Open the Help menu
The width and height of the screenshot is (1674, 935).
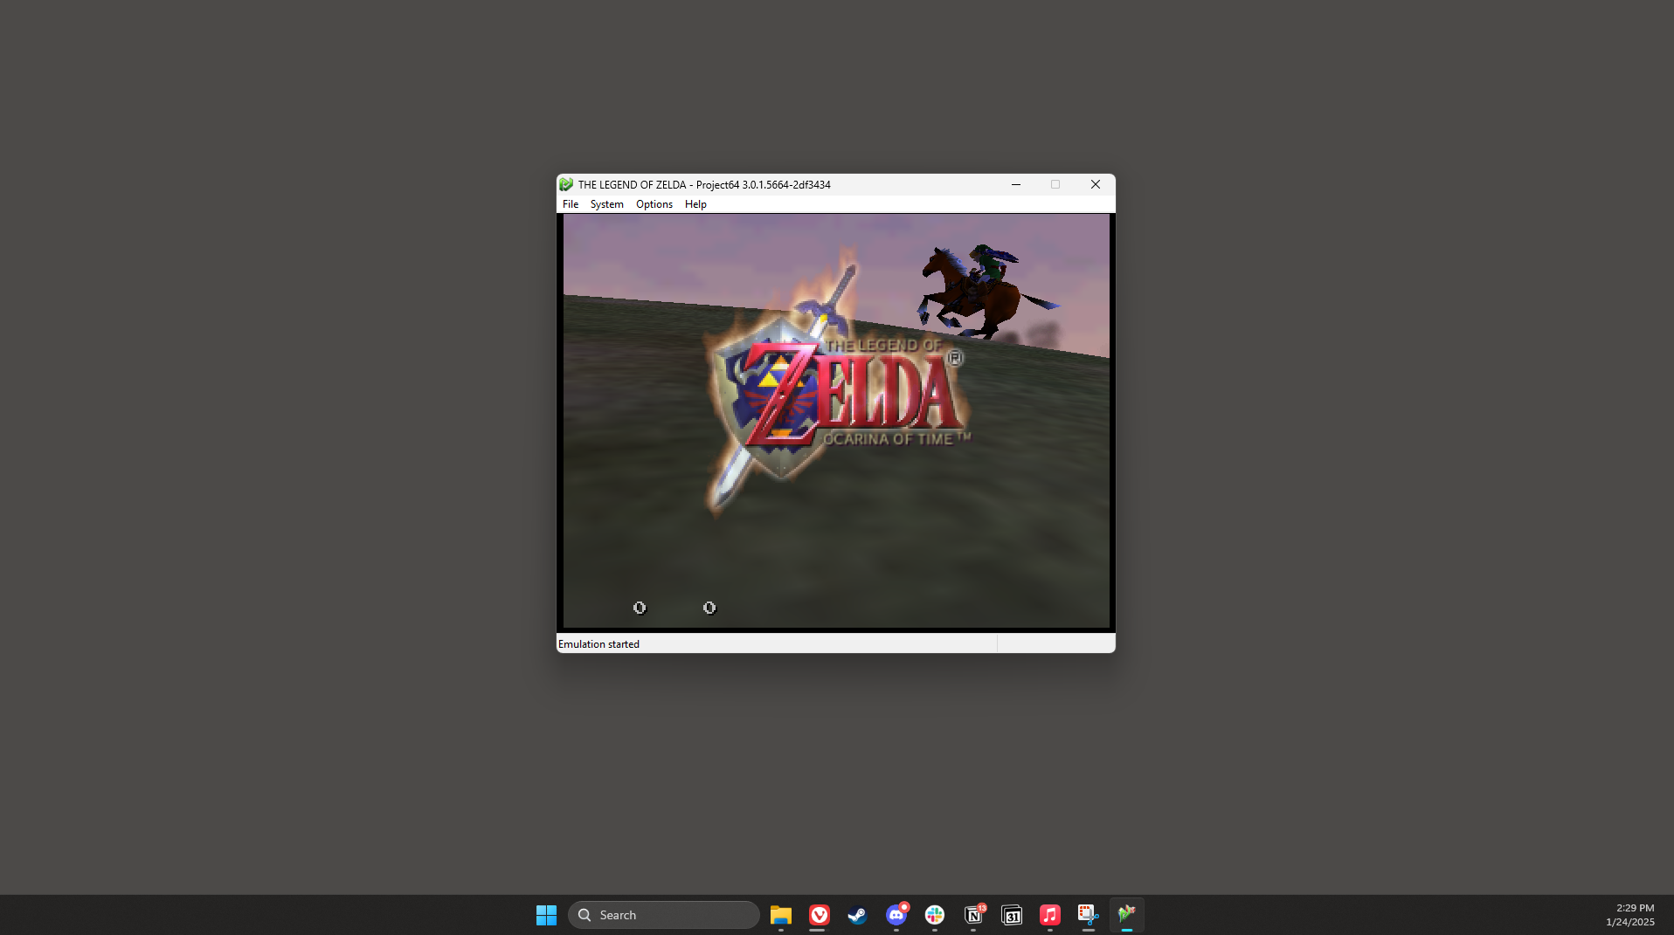click(x=695, y=204)
